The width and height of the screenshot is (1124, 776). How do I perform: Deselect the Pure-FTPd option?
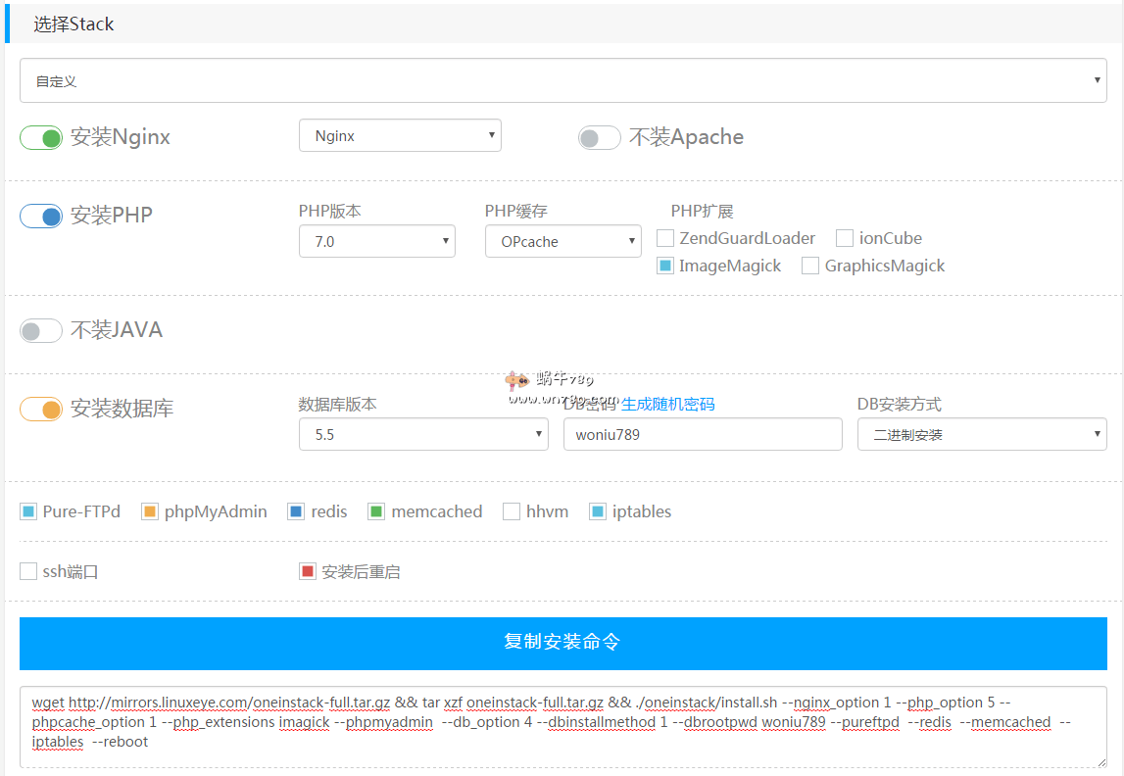(x=28, y=510)
